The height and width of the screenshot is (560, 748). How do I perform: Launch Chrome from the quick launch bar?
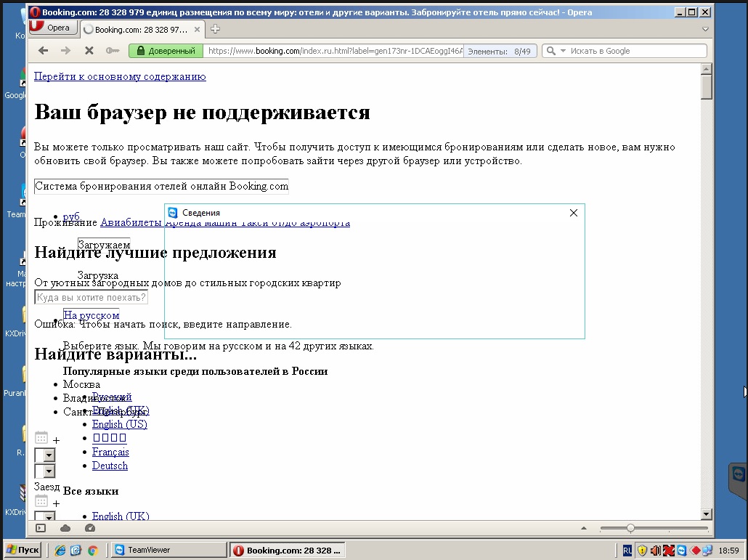pyautogui.click(x=92, y=550)
